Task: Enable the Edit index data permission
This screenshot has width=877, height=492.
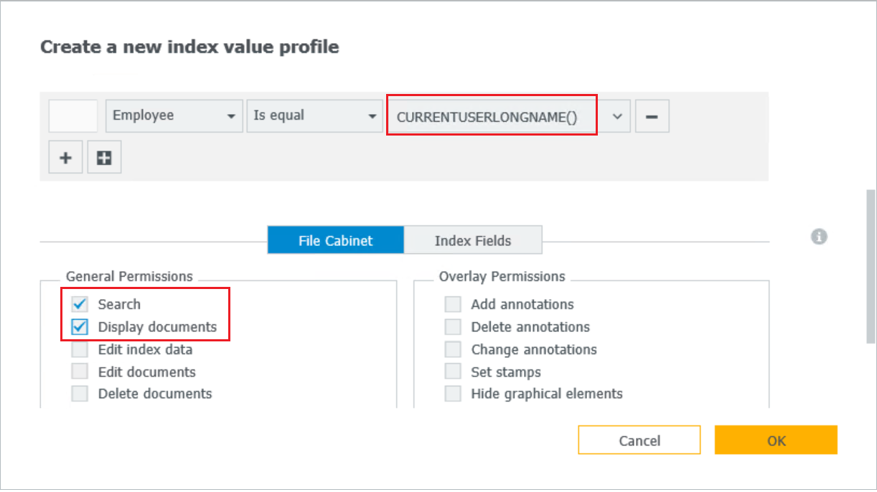Action: tap(80, 350)
